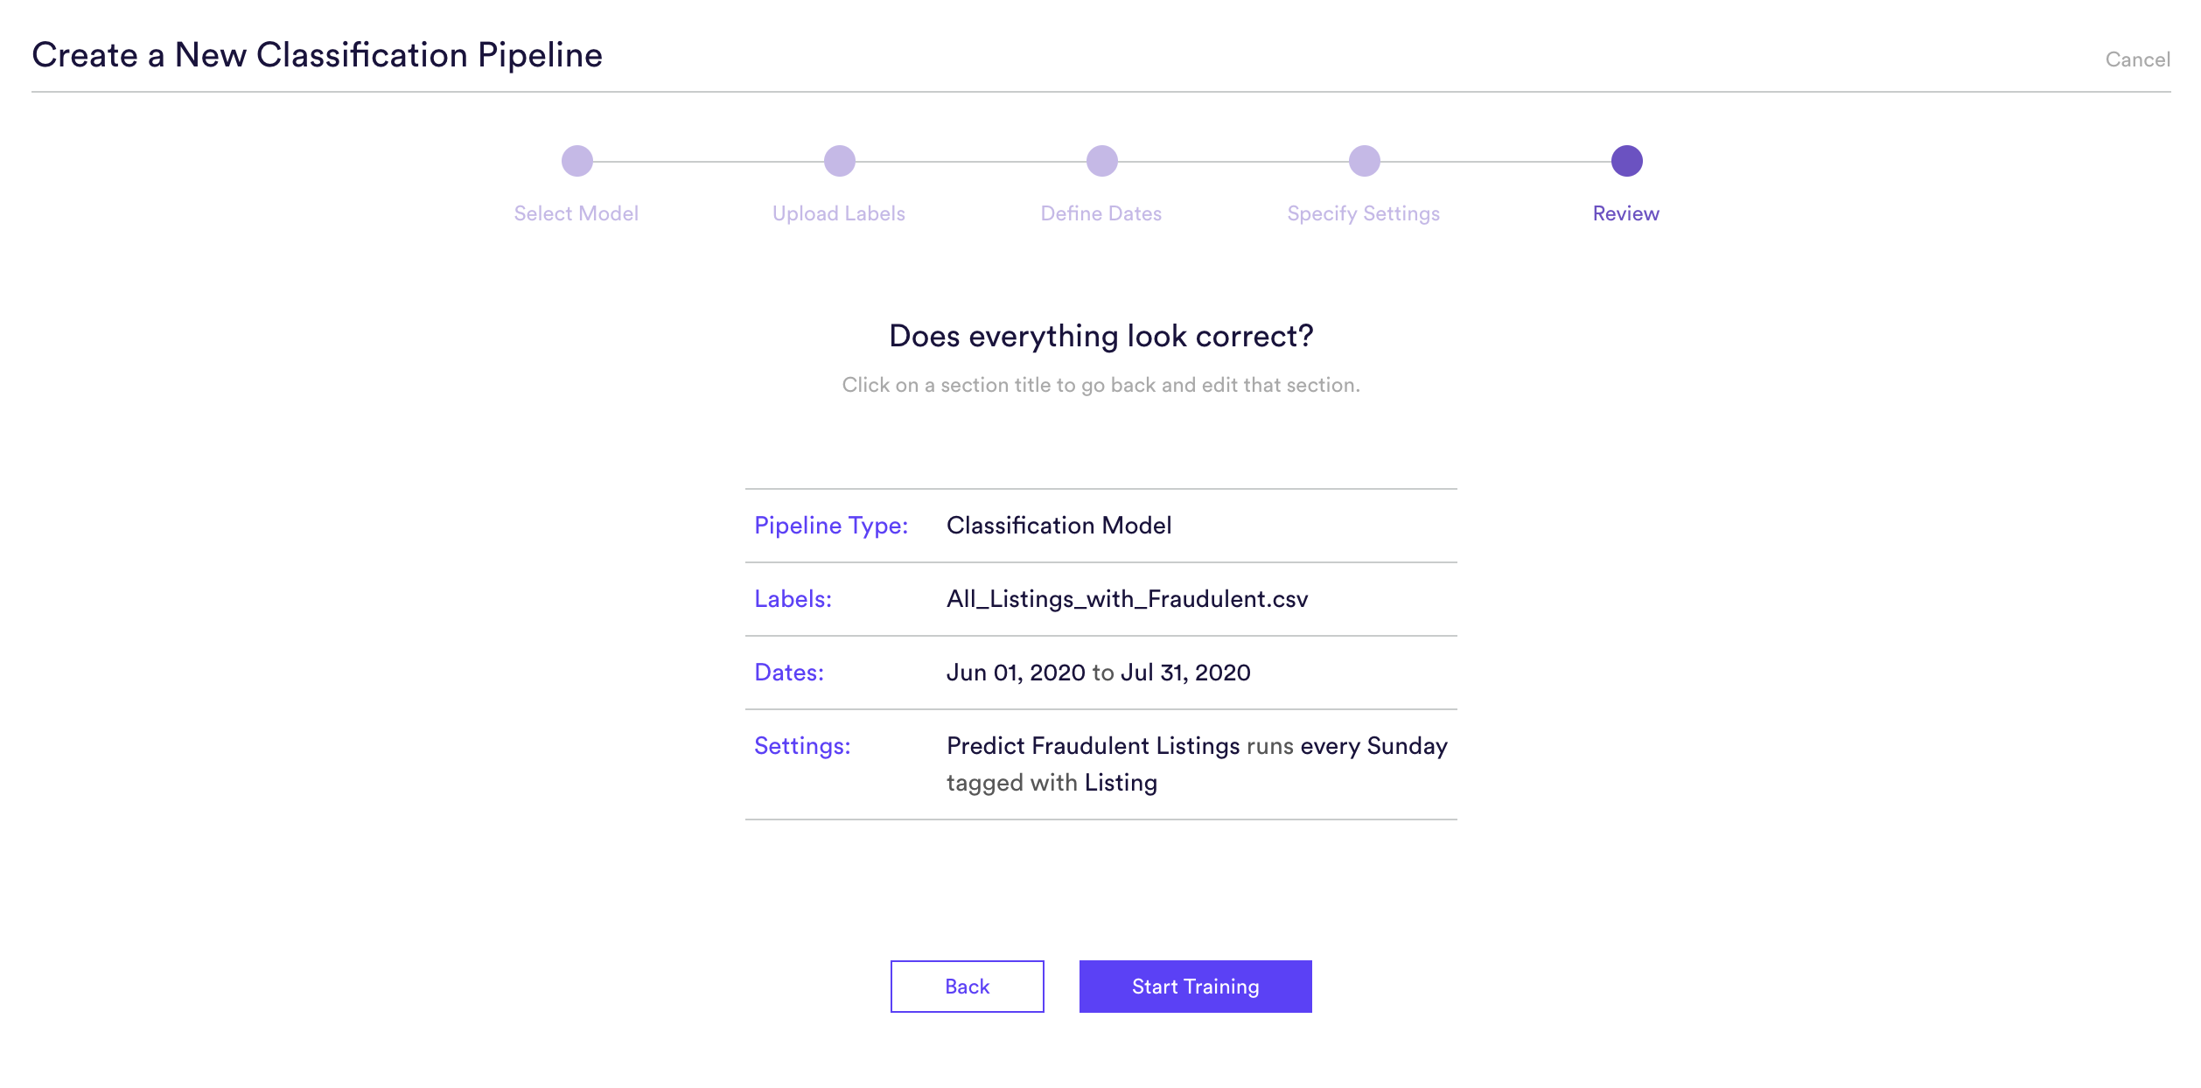
Task: Click the Specify Settings step circle
Action: tap(1364, 161)
